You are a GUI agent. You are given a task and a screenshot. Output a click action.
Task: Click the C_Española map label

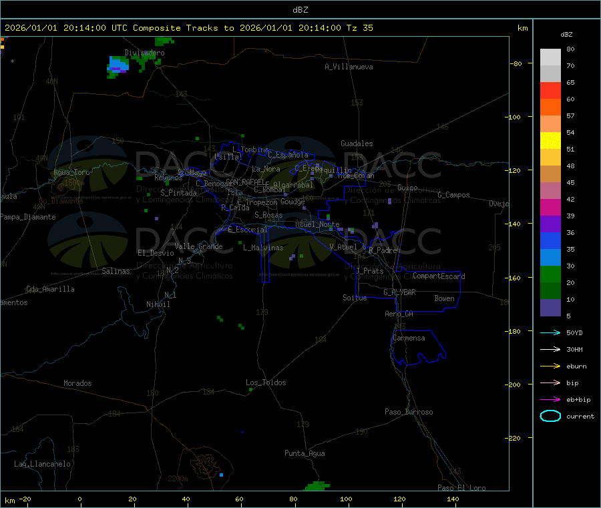(288, 155)
